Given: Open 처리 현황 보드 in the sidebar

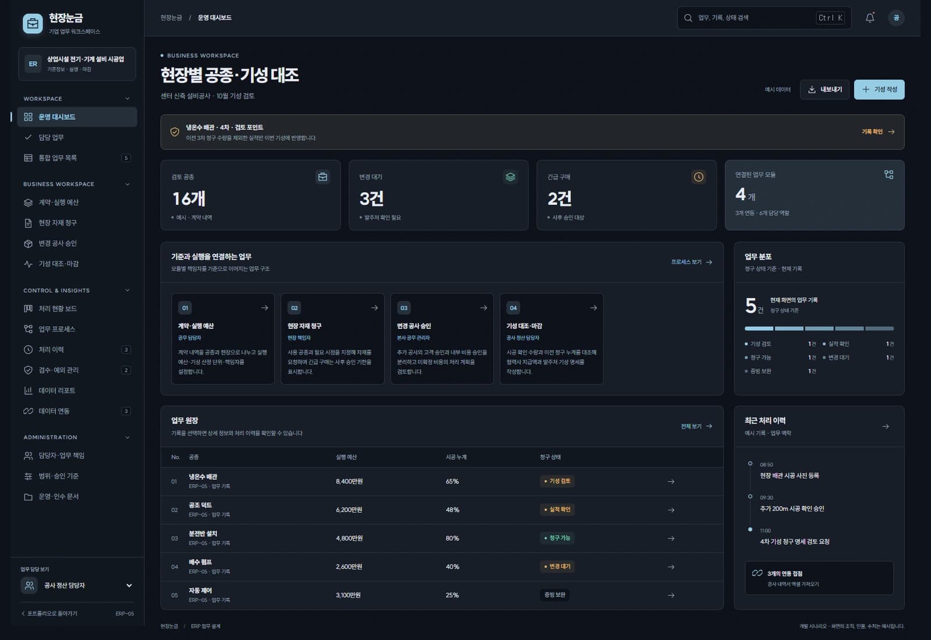Looking at the screenshot, I should [77, 308].
